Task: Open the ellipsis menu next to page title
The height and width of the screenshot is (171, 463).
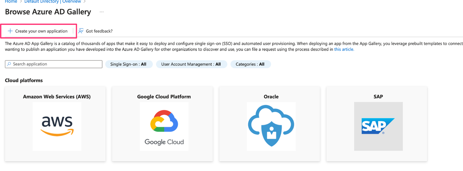Action: (102, 12)
